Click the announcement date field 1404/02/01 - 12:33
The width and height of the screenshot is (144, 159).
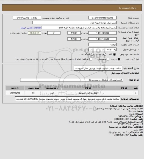tap(27, 18)
